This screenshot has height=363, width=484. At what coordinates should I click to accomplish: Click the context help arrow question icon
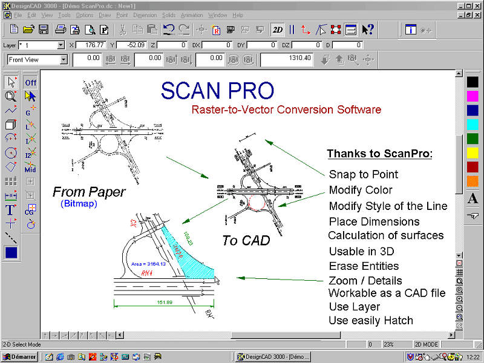point(367,30)
